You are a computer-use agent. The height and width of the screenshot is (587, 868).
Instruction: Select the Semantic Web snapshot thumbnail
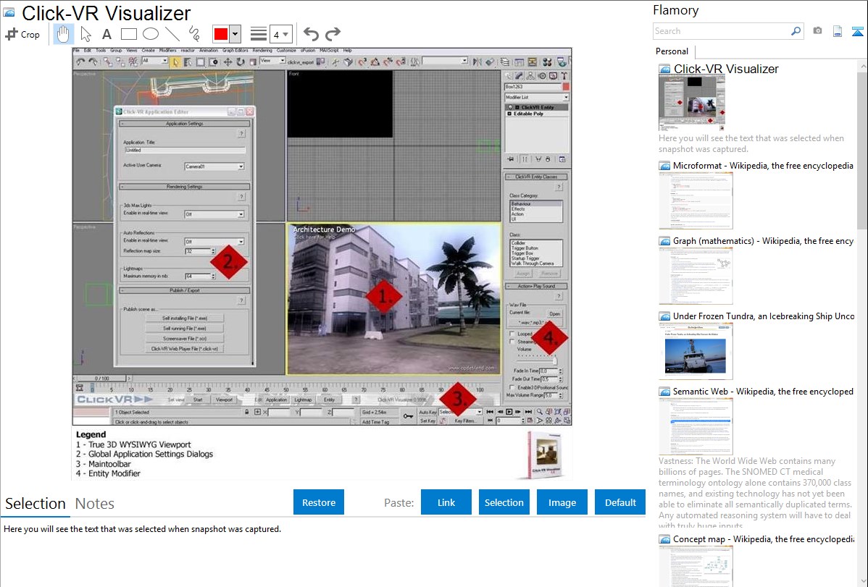[x=696, y=426]
